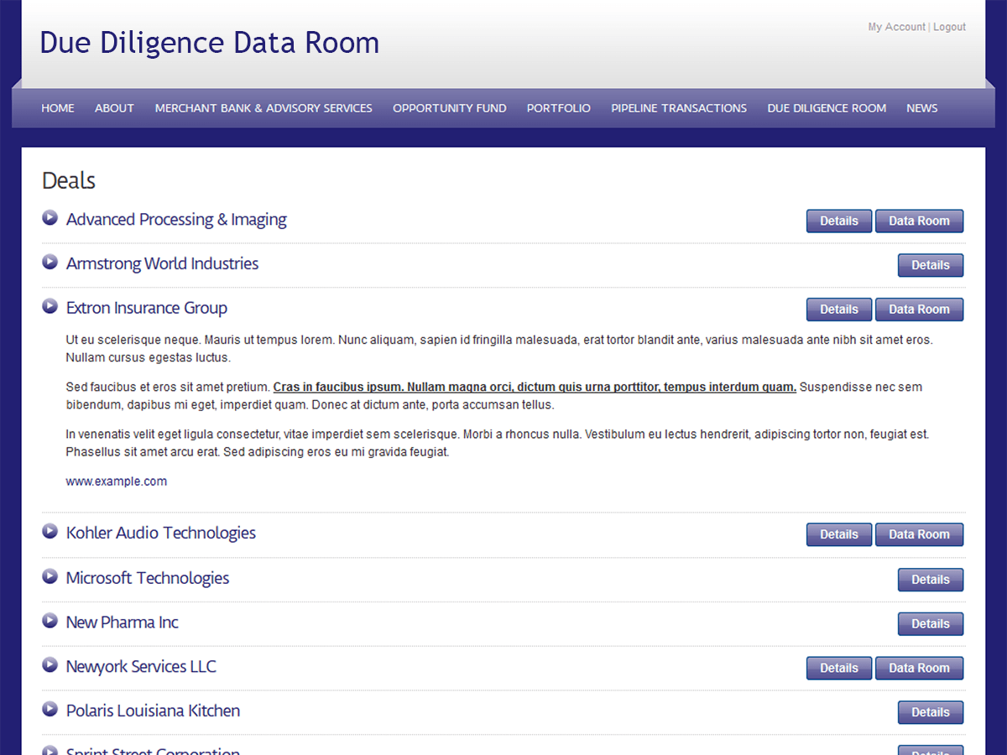Click the arrow icon beside Polaris Louisiana Kitchen
Screen dimensions: 1007x755
[50, 708]
